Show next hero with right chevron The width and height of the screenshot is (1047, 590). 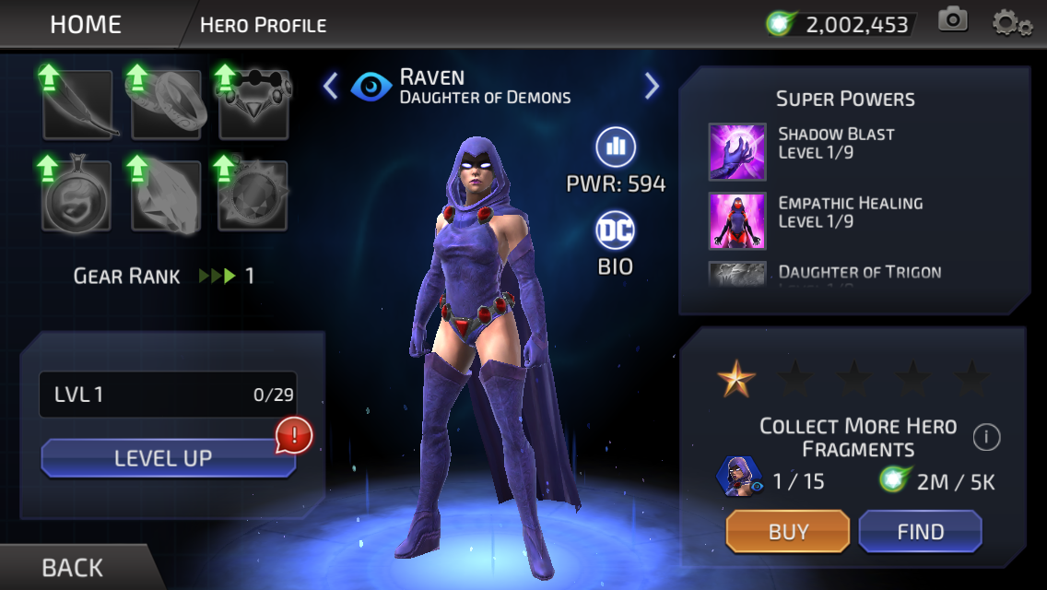tap(652, 86)
